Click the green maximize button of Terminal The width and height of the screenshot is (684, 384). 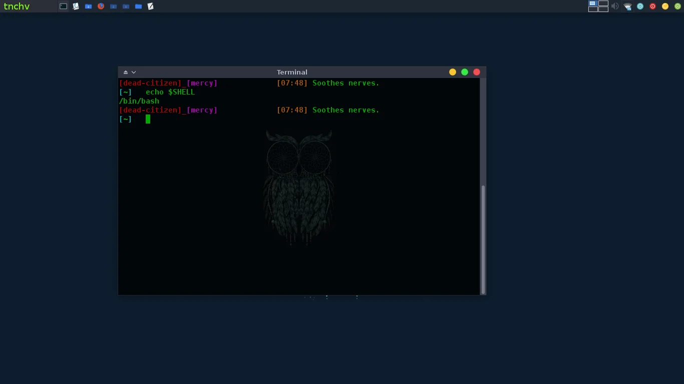click(465, 72)
